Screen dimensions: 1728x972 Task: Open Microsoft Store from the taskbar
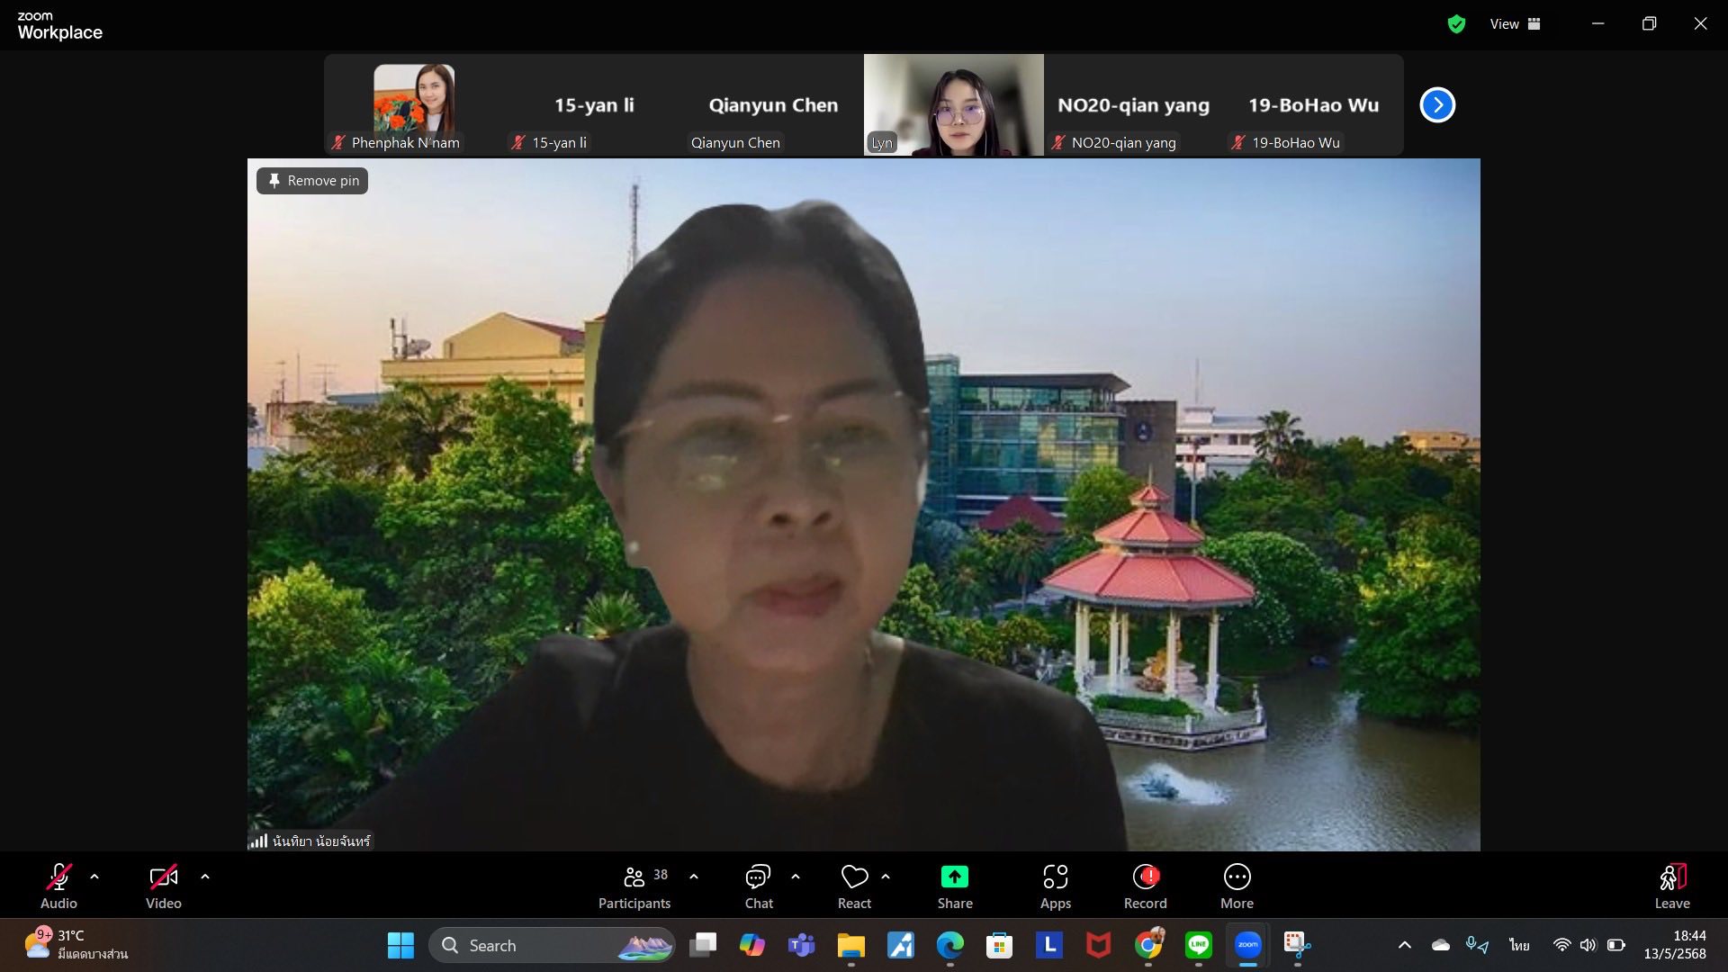pos(999,945)
